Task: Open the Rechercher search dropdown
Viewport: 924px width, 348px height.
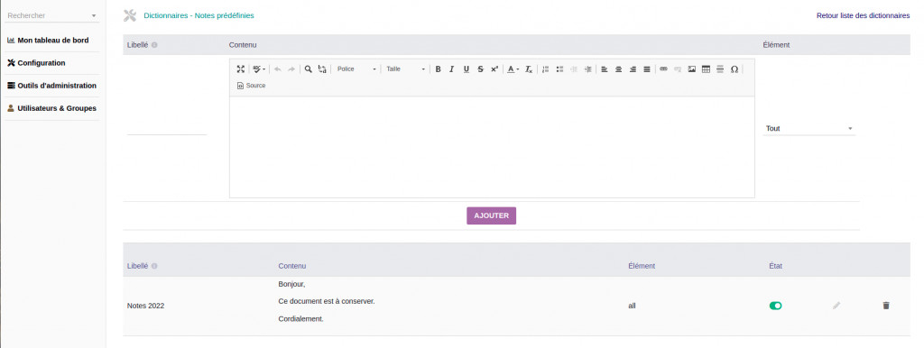Action: pyautogui.click(x=51, y=16)
